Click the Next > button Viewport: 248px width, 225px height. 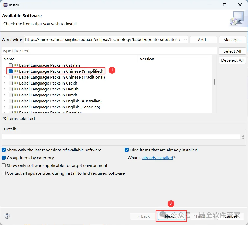(x=171, y=216)
